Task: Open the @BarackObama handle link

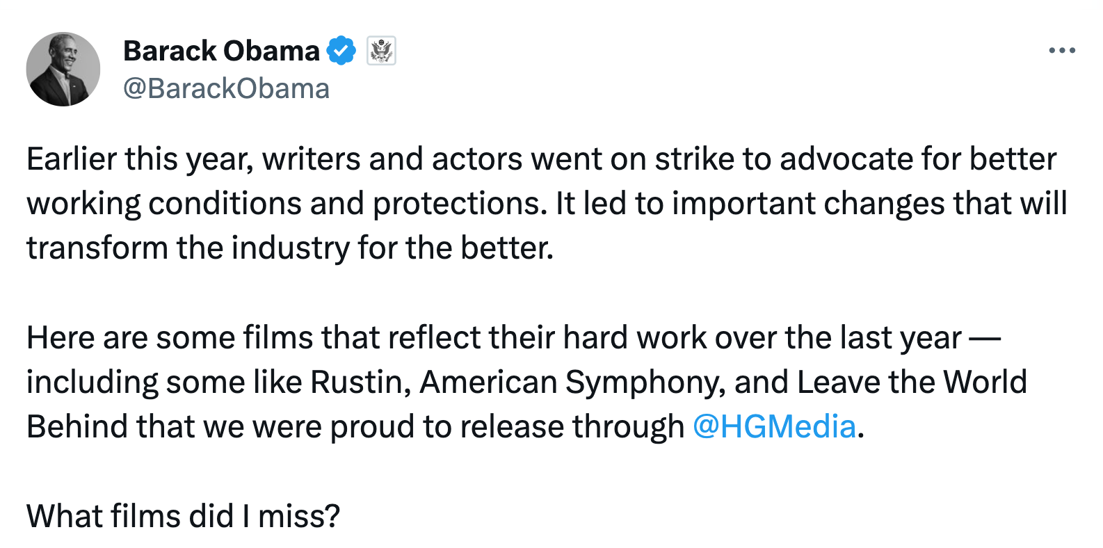Action: click(226, 88)
